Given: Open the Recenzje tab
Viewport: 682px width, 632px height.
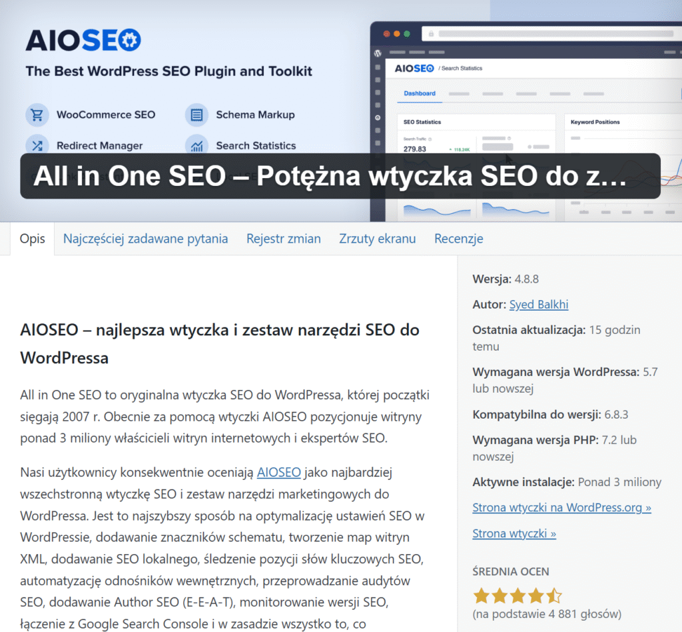Looking at the screenshot, I should coord(458,239).
